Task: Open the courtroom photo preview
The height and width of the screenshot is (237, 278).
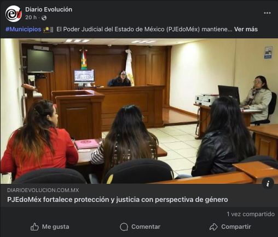Action: (139, 111)
